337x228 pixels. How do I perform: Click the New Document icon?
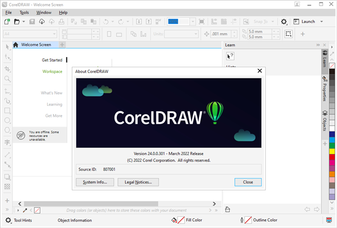tap(7, 22)
